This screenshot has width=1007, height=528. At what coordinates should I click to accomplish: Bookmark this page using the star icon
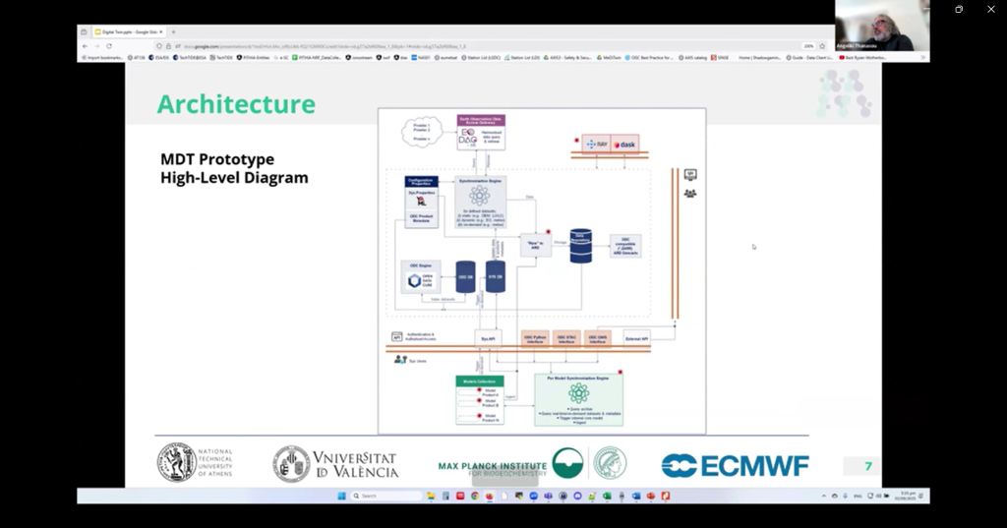(822, 46)
